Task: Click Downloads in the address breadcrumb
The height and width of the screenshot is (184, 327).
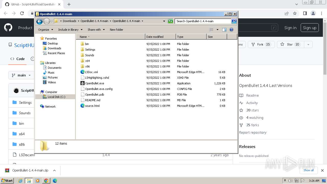Action: coord(69,21)
